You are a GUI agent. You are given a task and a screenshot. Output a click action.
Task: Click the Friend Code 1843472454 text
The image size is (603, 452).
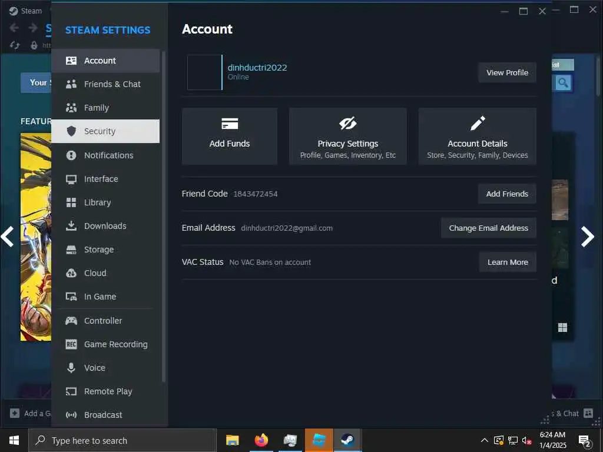tap(256, 194)
